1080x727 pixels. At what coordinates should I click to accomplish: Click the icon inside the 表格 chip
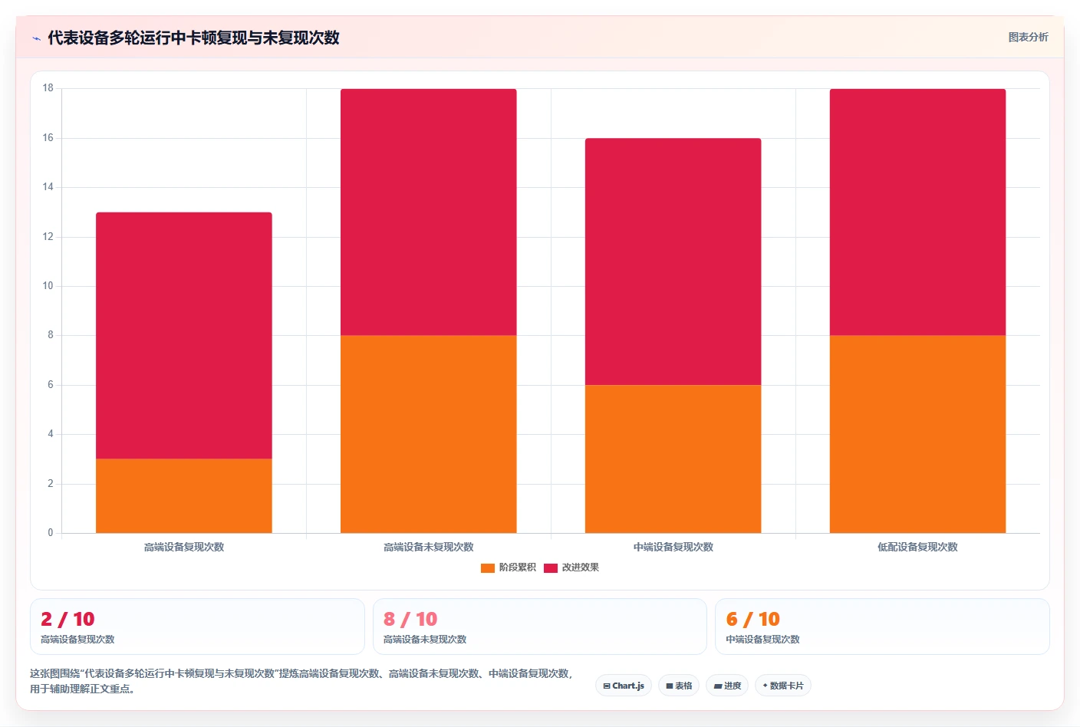[x=669, y=686]
